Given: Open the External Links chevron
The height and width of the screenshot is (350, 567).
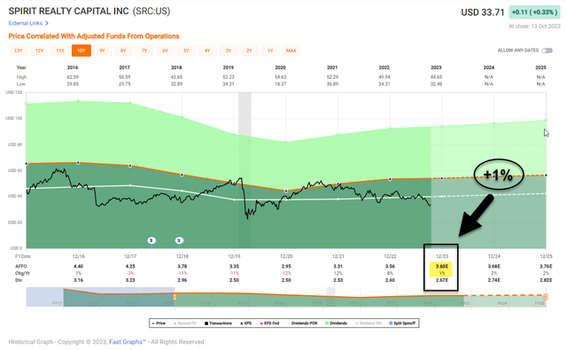Looking at the screenshot, I should (x=47, y=23).
